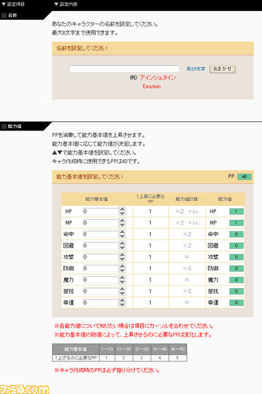Viewport: 262px width, 394px height.
Task: Decrease the 防御 base value
Action: pos(122,271)
